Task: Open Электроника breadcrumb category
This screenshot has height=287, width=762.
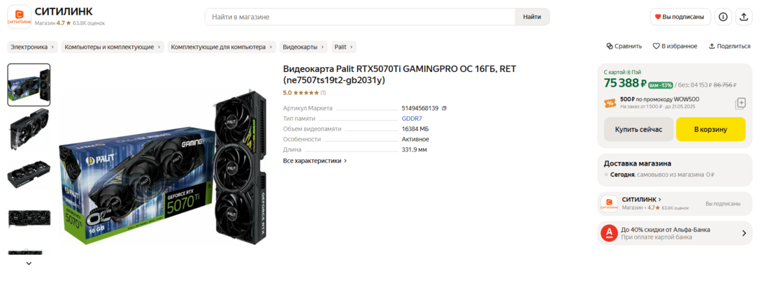Action: tap(32, 47)
